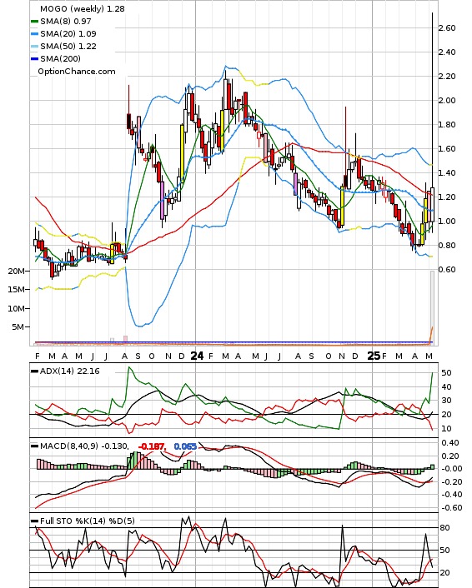Click the light blue SMA(50) legend swatch

click(x=34, y=46)
